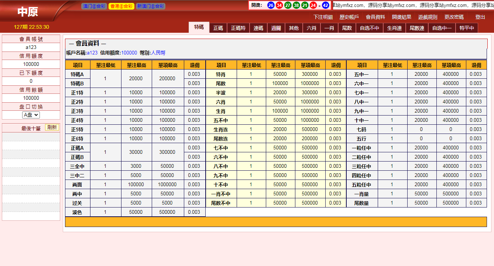Open the 特平中 tab
Viewport: 494px width, 266px height.
[x=467, y=28]
